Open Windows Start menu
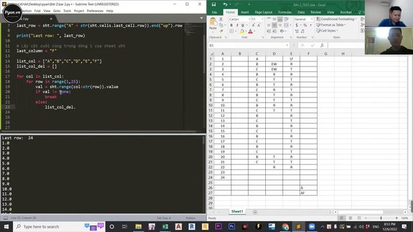 (x=6, y=226)
